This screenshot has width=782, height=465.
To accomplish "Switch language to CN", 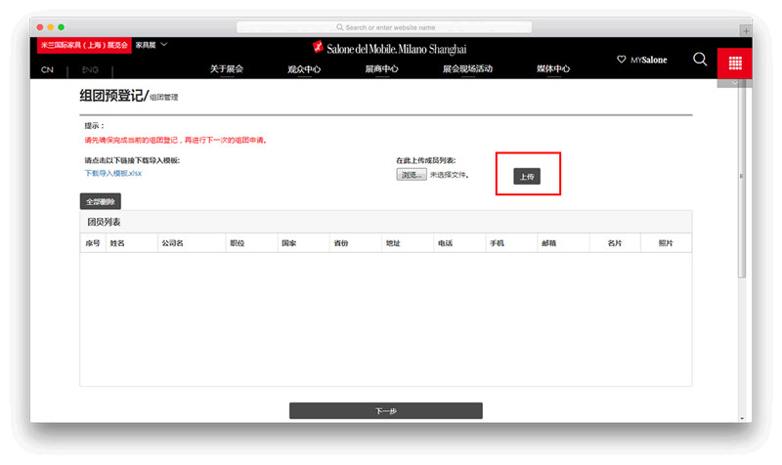I will [47, 70].
